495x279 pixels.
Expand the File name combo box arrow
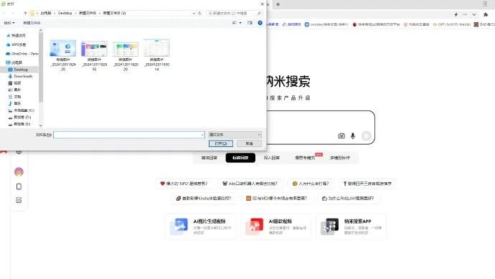[x=202, y=135]
